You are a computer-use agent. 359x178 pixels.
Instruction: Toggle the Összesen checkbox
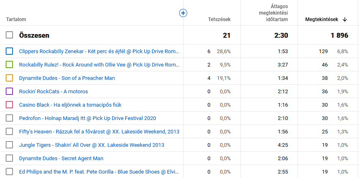click(x=9, y=35)
